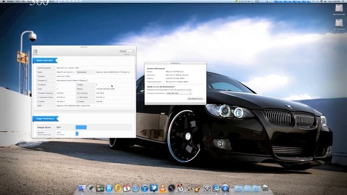Click the Integer Performance section banner
This screenshot has width=347, height=195.
click(46, 119)
